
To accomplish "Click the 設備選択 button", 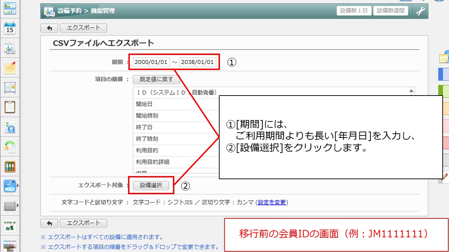I will (151, 185).
